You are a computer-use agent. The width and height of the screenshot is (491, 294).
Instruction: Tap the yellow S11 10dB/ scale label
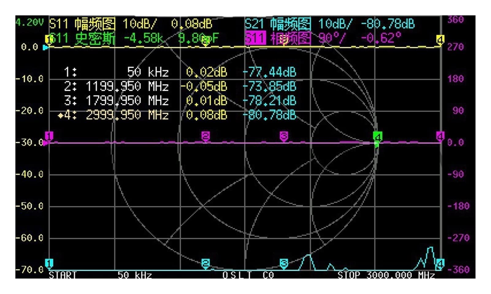(x=140, y=24)
